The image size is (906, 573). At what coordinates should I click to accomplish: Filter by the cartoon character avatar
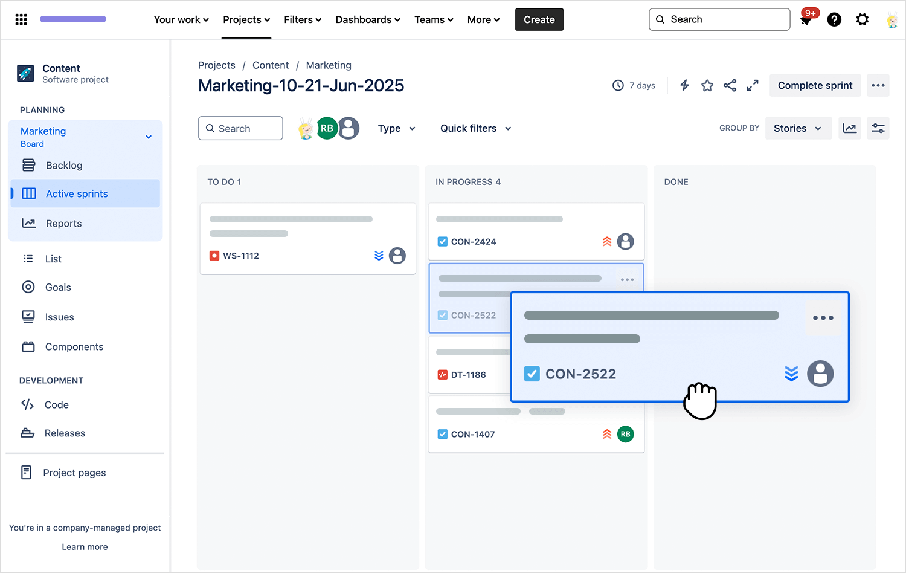coord(306,128)
